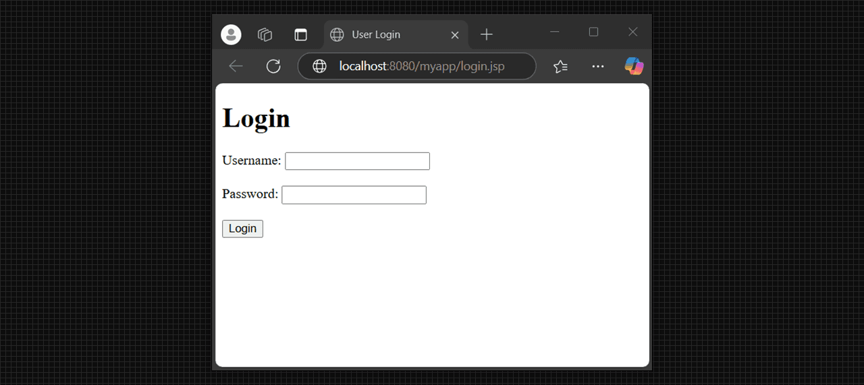This screenshot has width=864, height=385.
Task: Open the browser profile avatar icon
Action: click(x=231, y=34)
